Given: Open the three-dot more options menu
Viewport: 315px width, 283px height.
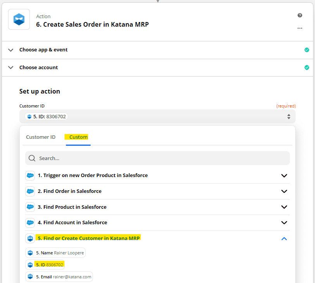Looking at the screenshot, I should click(300, 28).
